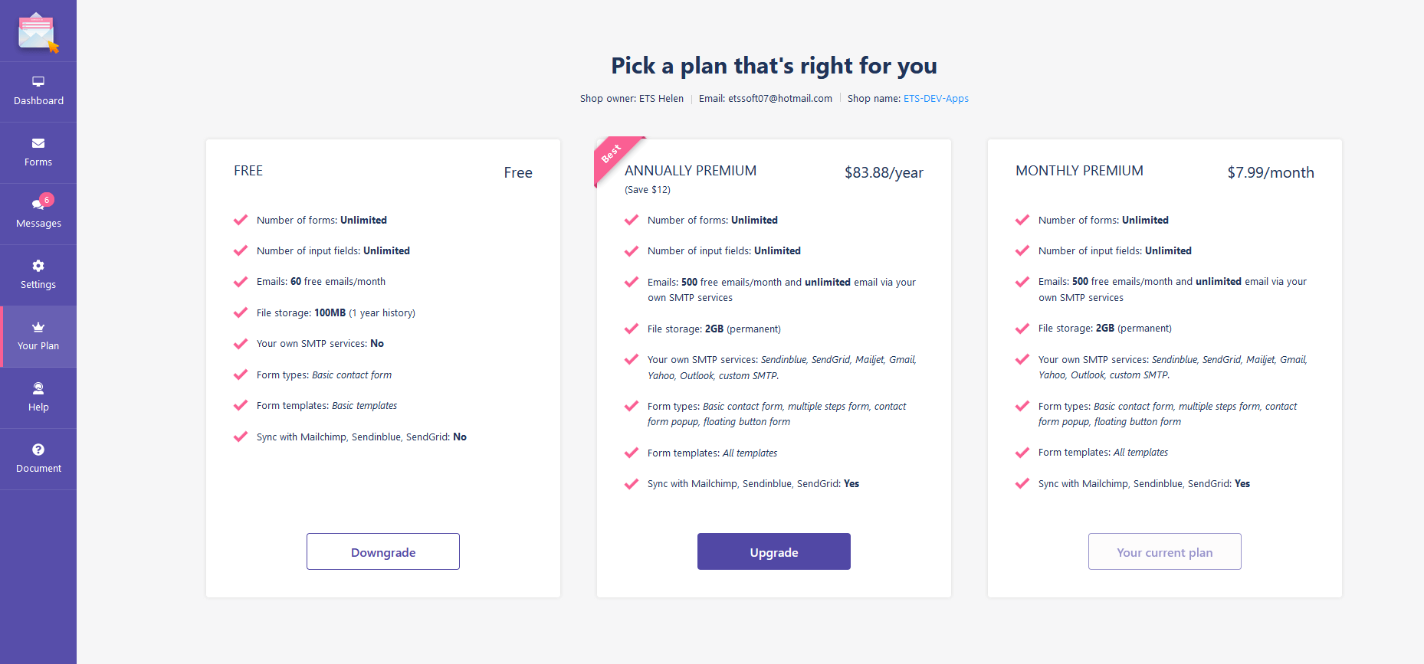Open the ETS-DEV-Apps shop link
The height and width of the screenshot is (664, 1424).
coord(936,99)
